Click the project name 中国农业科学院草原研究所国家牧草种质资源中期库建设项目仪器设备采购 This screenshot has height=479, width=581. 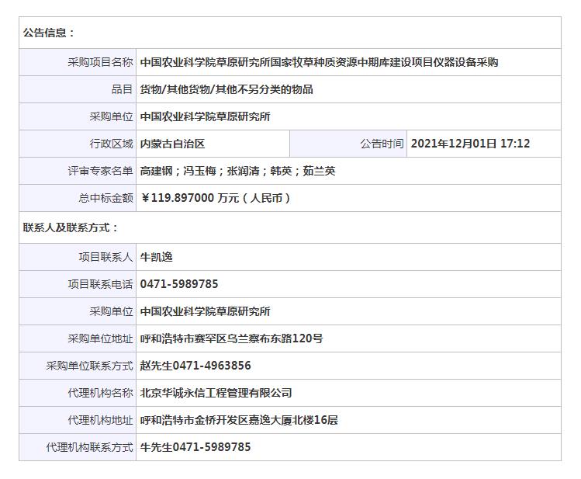tap(319, 62)
